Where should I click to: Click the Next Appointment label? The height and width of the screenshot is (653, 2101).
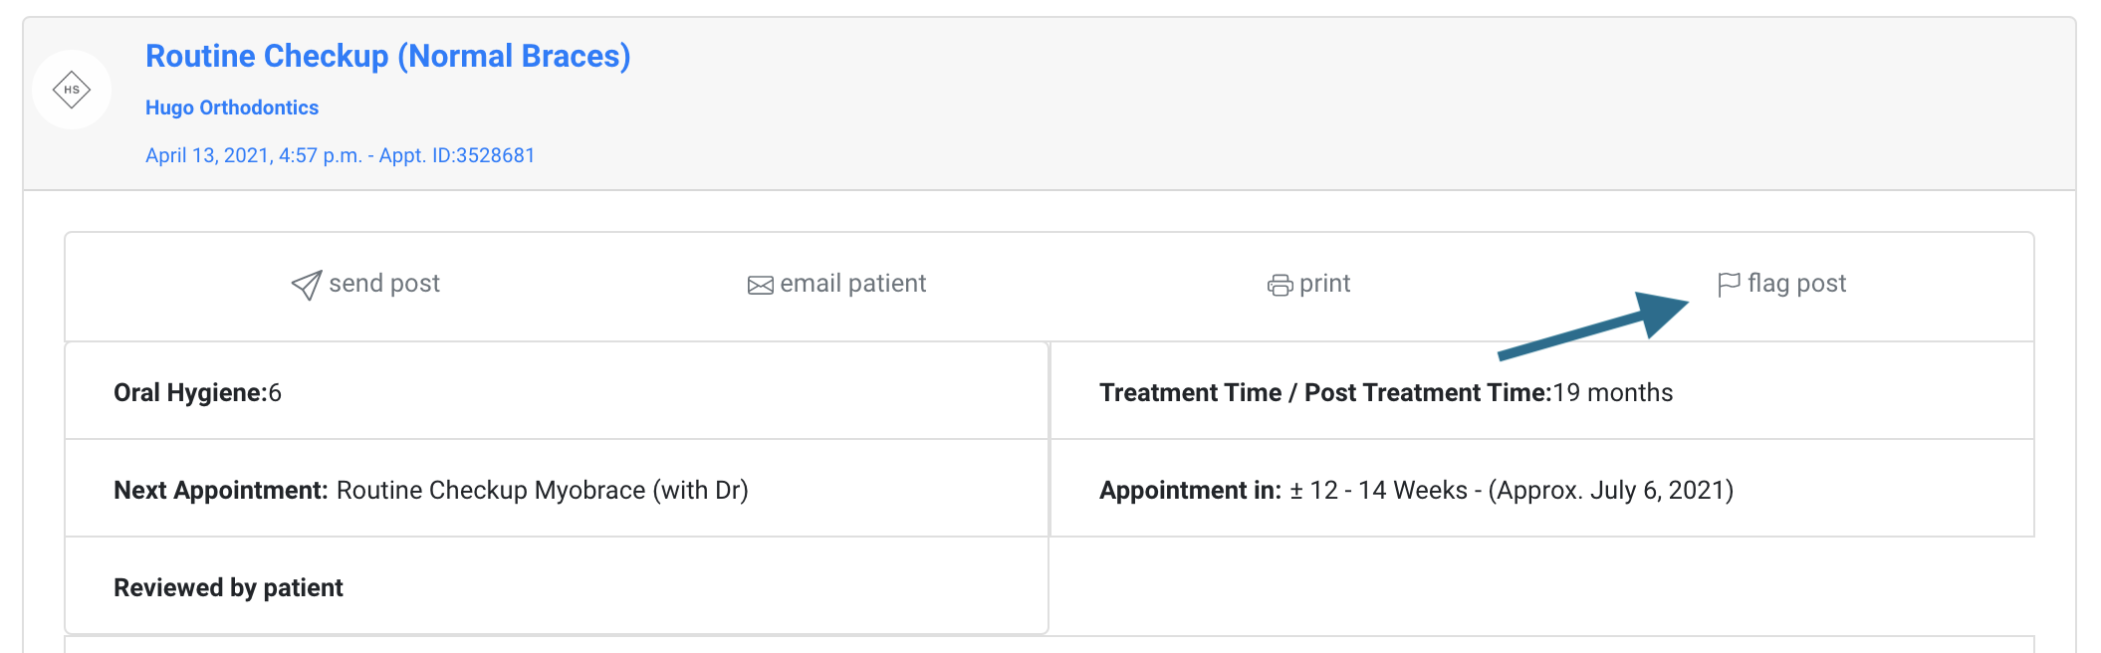click(x=220, y=490)
